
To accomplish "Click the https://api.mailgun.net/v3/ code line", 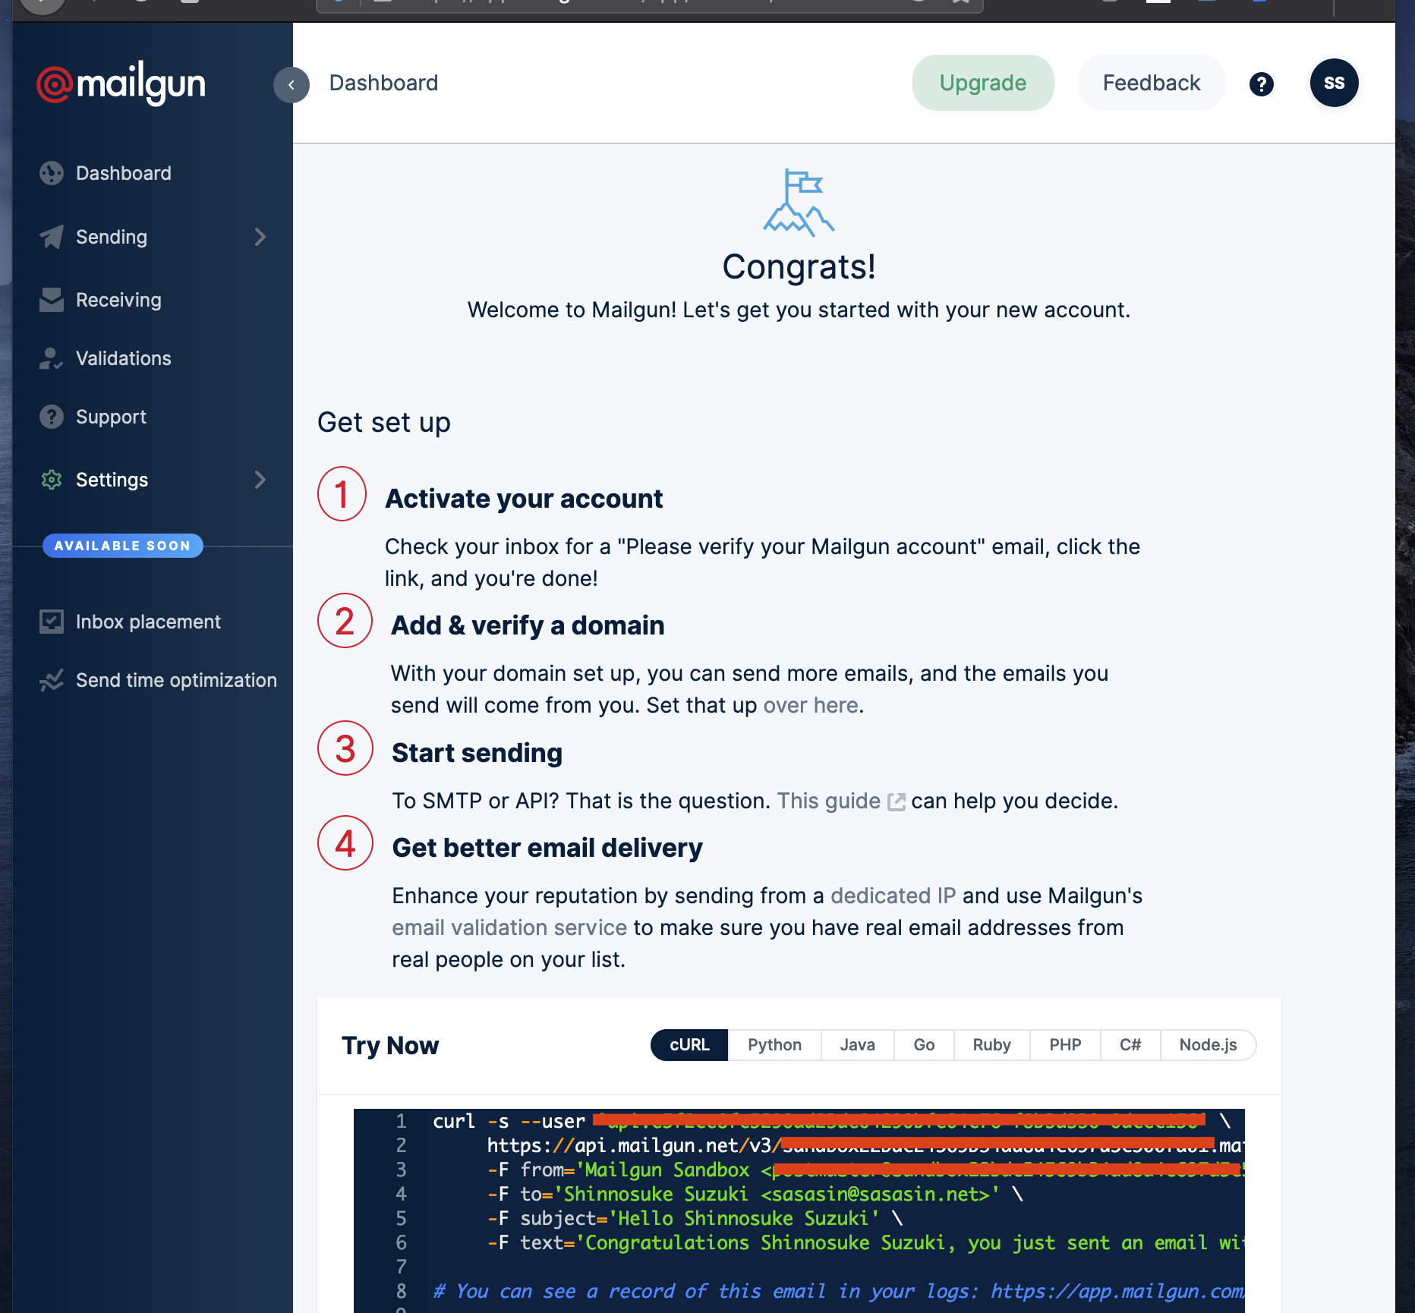I will tap(865, 1145).
